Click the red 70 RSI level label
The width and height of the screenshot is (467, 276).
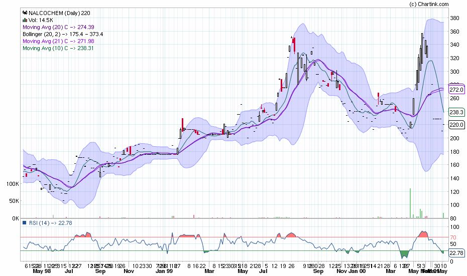[453, 237]
